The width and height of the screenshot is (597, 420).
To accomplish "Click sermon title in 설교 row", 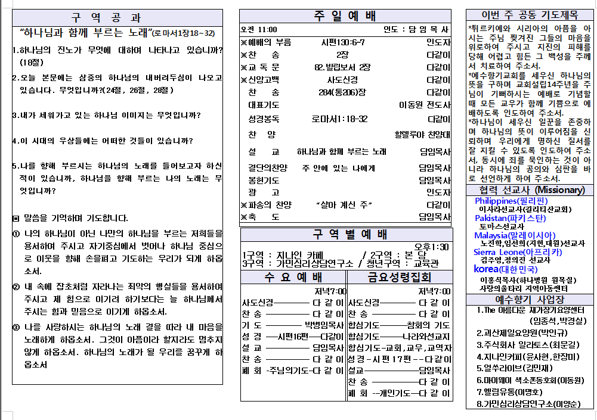I will click(342, 152).
